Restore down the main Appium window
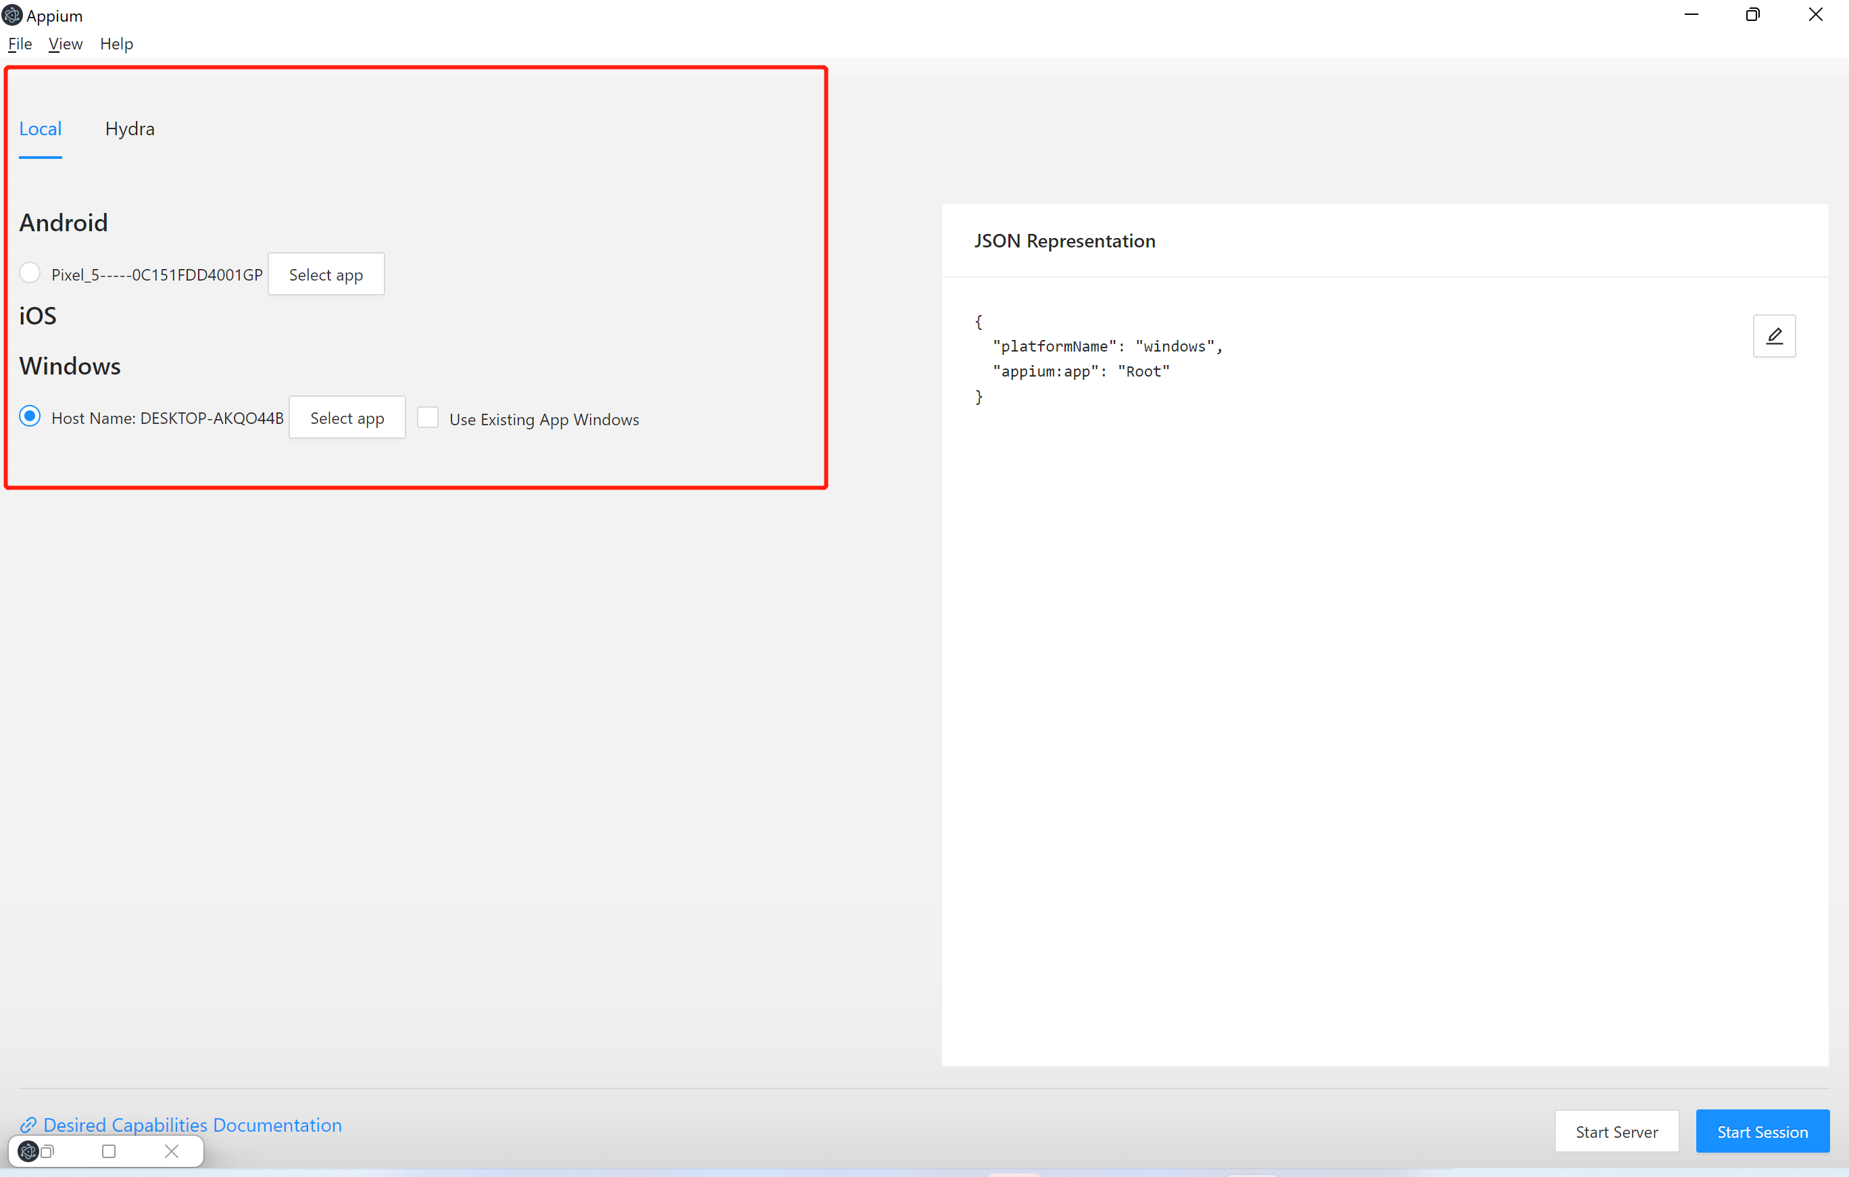This screenshot has width=1849, height=1177. click(1752, 15)
